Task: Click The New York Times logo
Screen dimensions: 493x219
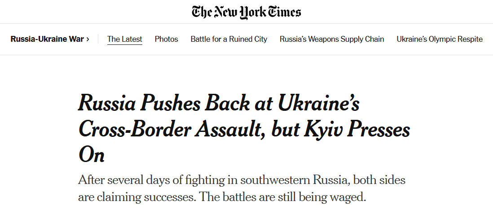Action: (x=246, y=12)
